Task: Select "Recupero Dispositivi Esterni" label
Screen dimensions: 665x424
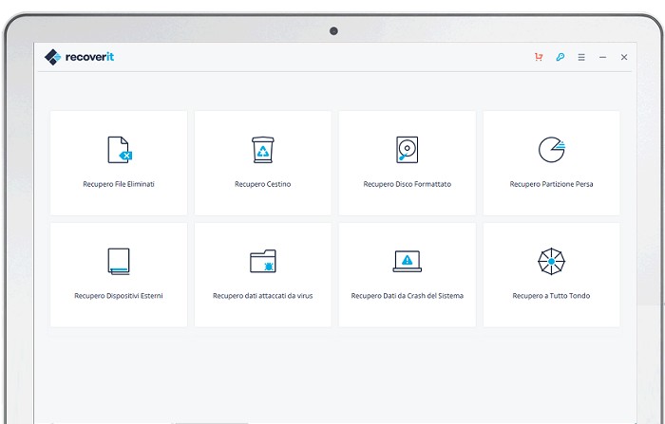Action: pos(119,296)
